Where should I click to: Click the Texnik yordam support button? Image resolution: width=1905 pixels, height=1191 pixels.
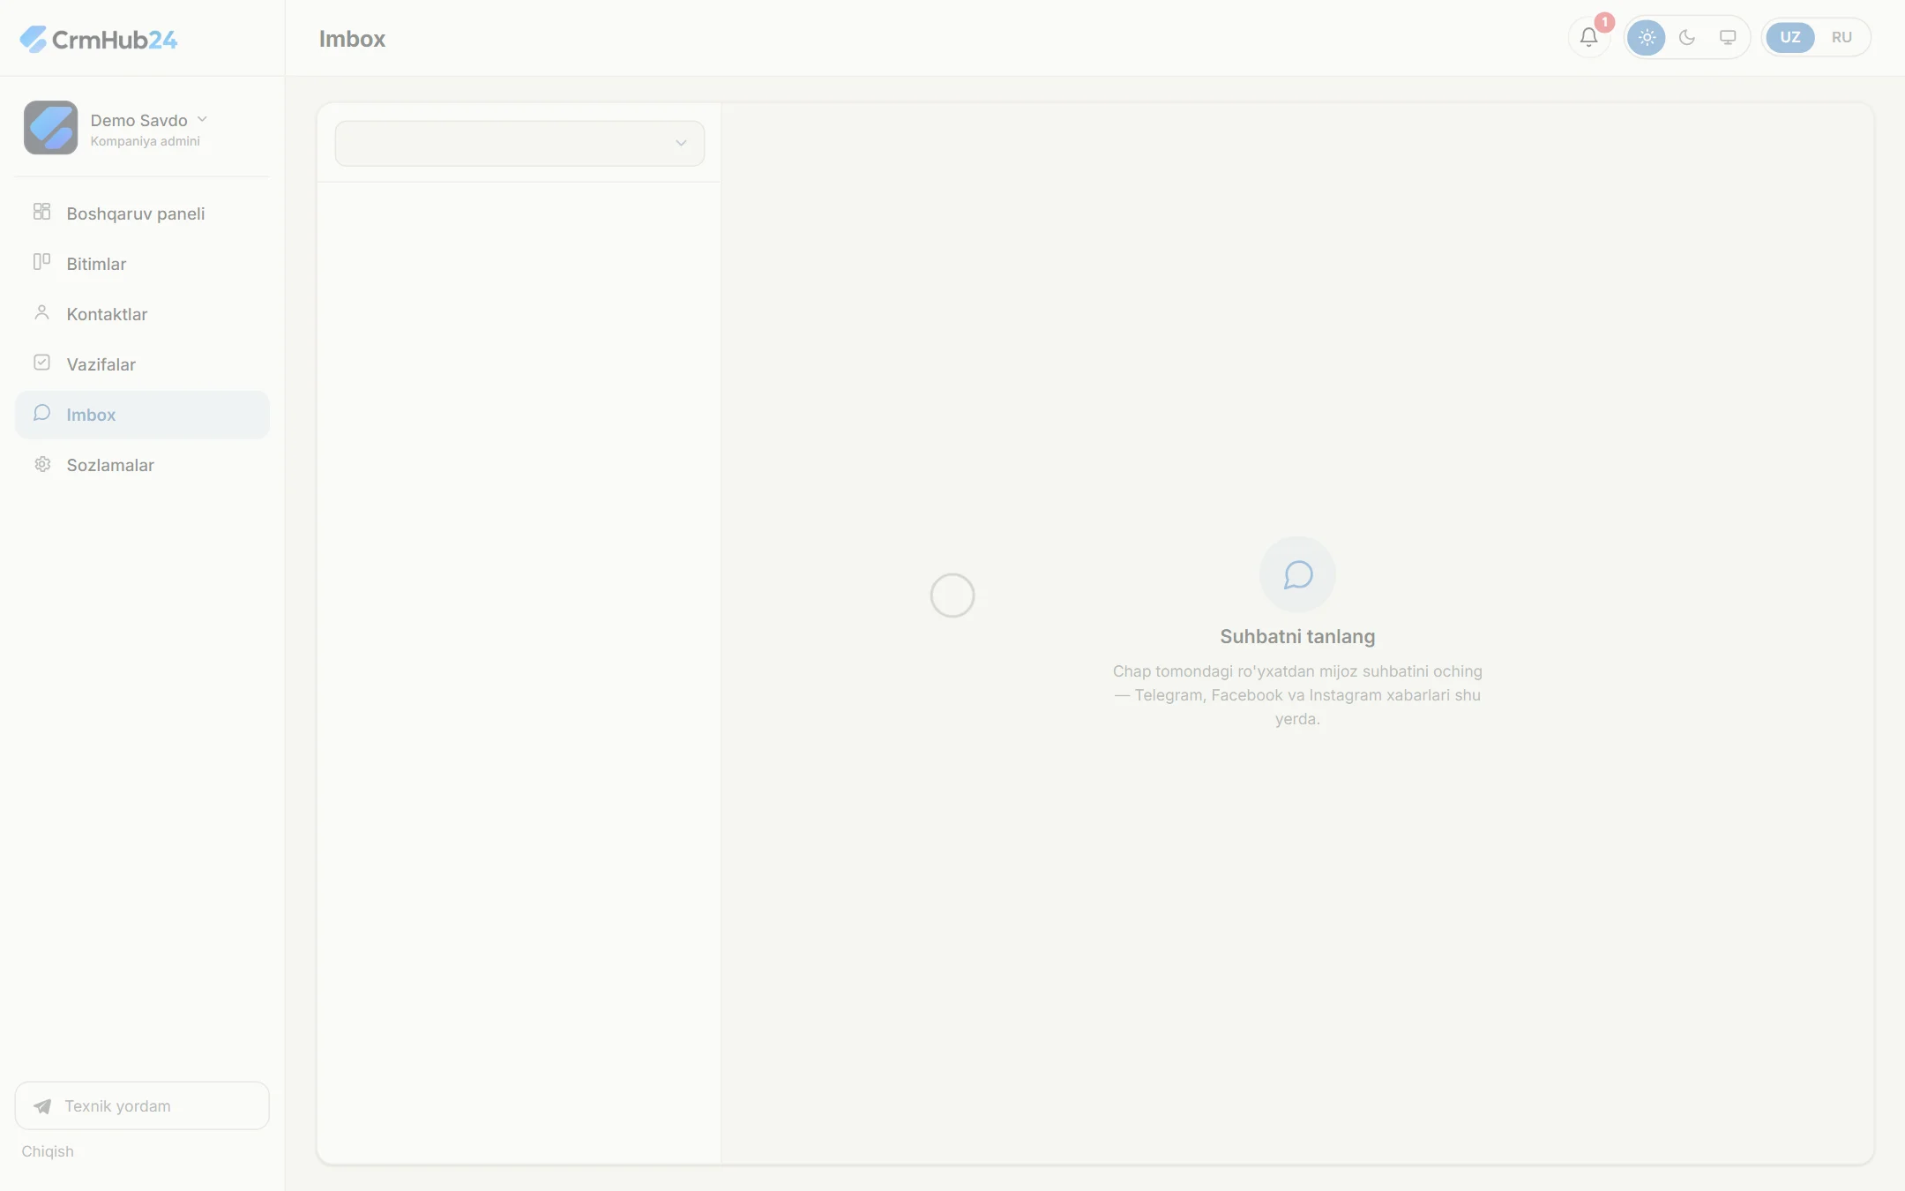(142, 1105)
